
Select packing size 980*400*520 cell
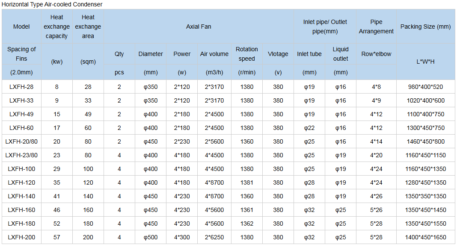(x=425, y=87)
